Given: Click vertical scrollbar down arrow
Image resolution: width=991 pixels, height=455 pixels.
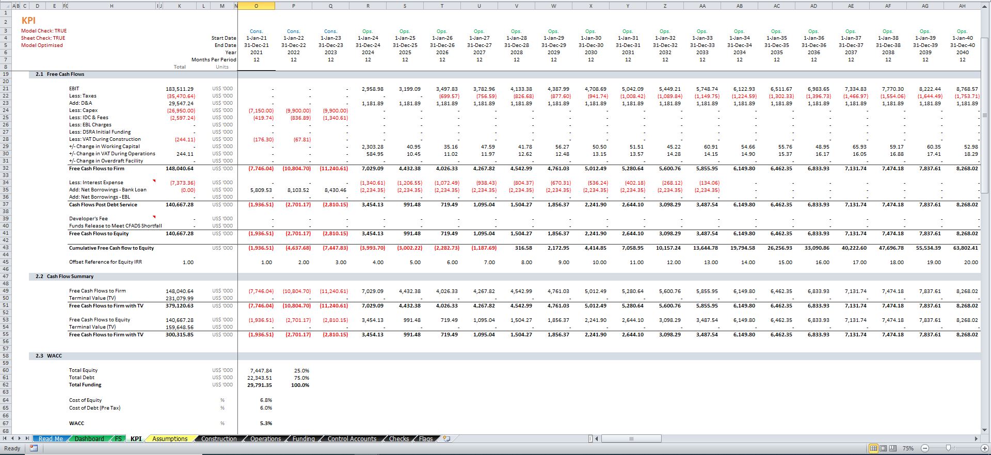Looking at the screenshot, I should [x=985, y=430].
